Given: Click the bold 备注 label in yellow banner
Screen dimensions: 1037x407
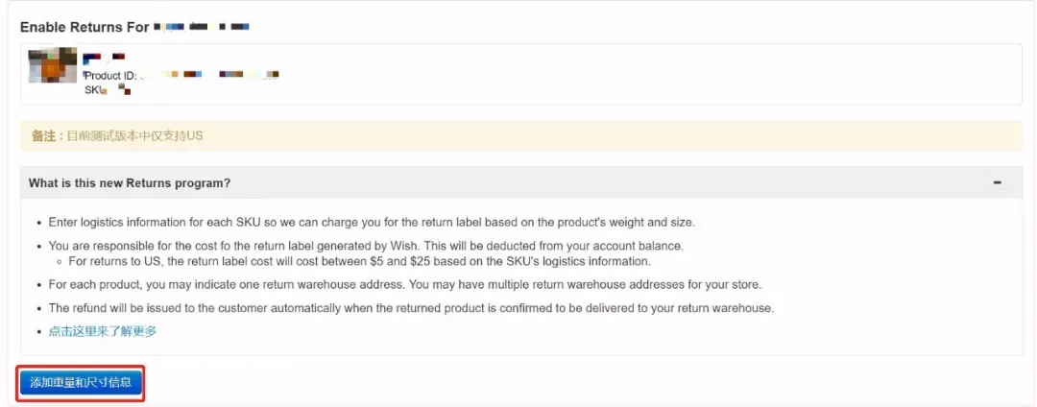Looking at the screenshot, I should [46, 136].
